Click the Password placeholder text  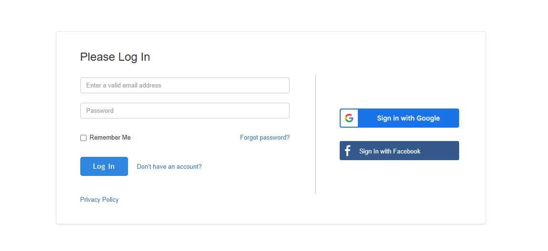pos(100,110)
